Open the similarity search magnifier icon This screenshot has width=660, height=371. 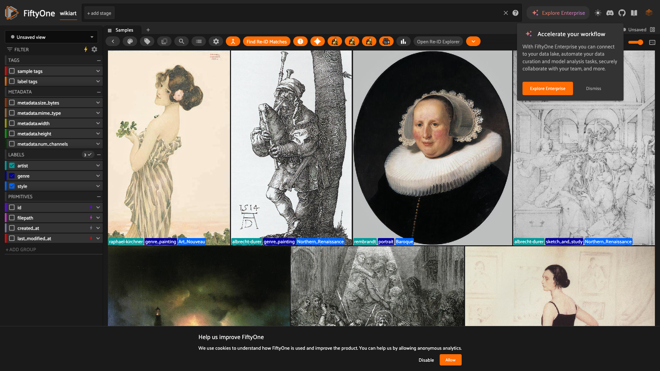click(181, 42)
